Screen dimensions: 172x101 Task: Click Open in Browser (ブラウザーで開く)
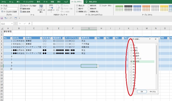click(x=67, y=9)
